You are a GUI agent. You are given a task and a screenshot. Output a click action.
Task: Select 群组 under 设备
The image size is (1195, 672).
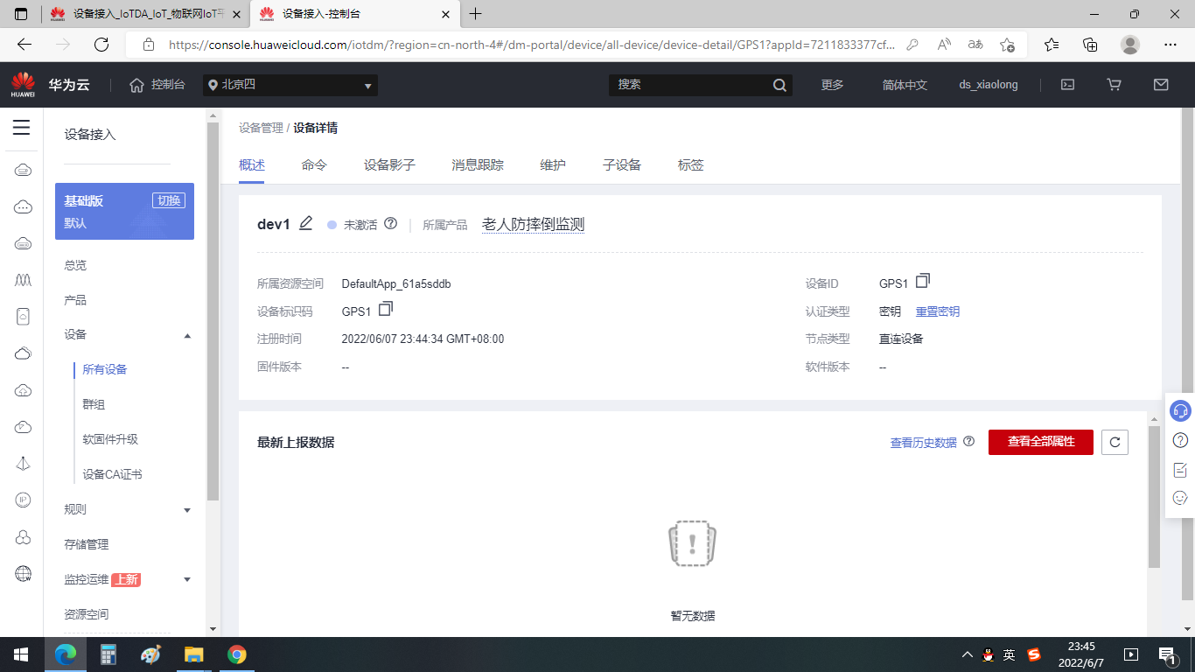[94, 404]
